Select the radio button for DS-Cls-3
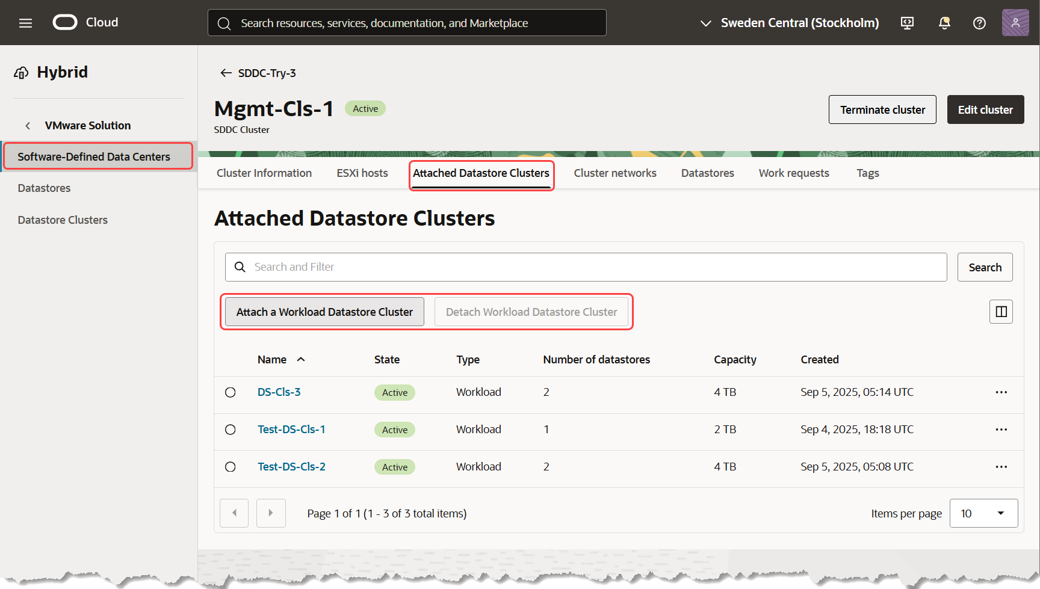1040x589 pixels. [x=231, y=392]
